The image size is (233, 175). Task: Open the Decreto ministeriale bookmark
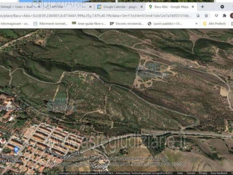tap(127, 24)
